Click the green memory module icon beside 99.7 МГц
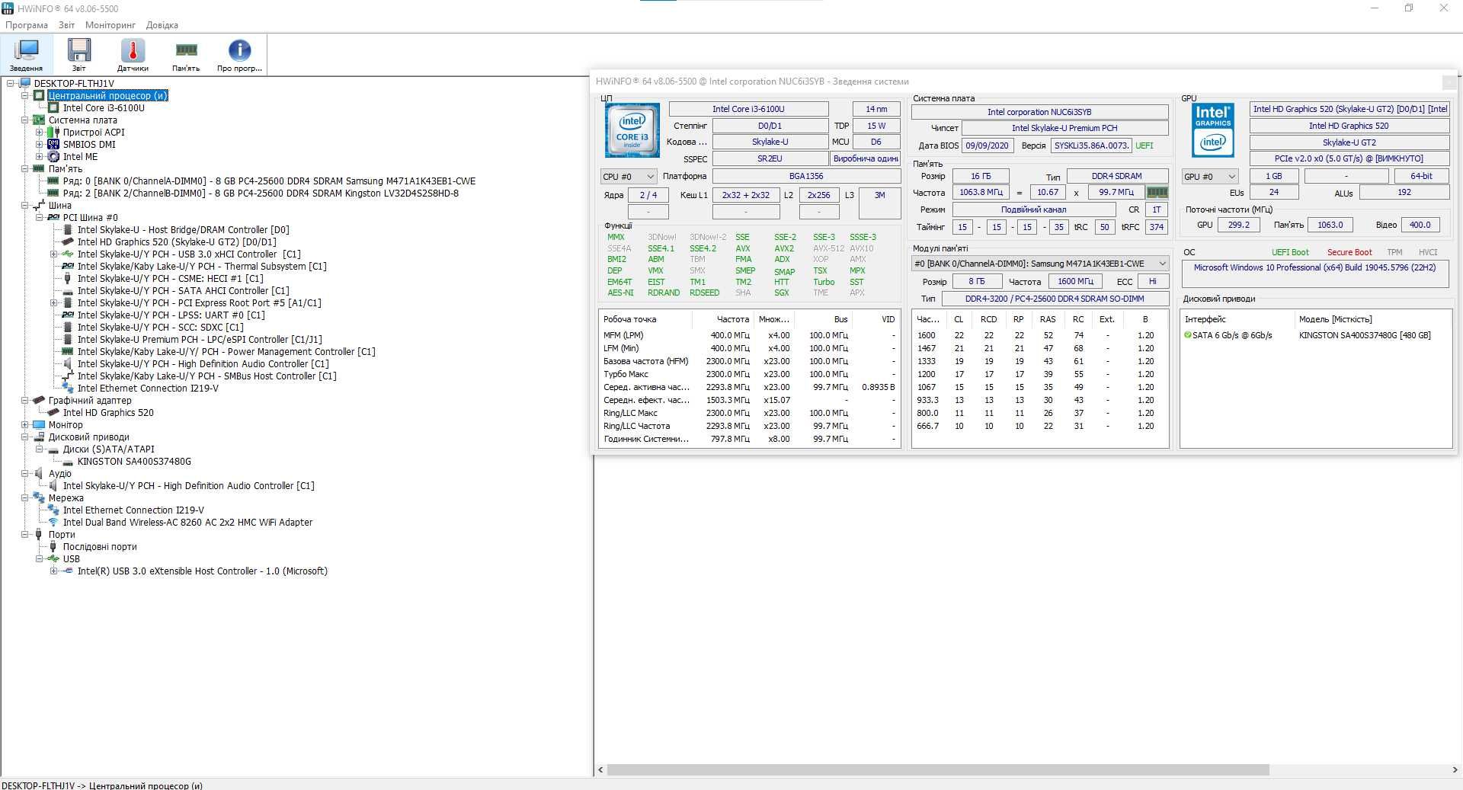Image resolution: width=1463 pixels, height=790 pixels. [1157, 193]
